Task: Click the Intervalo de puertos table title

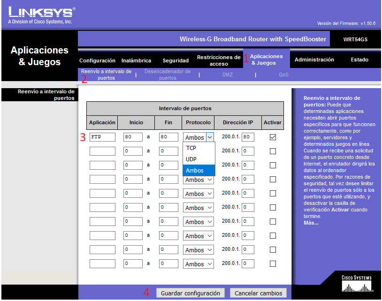Action: click(185, 108)
